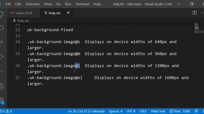The width and height of the screenshot is (204, 114).
Task: Open the Selection menu
Action: (x=33, y=4)
